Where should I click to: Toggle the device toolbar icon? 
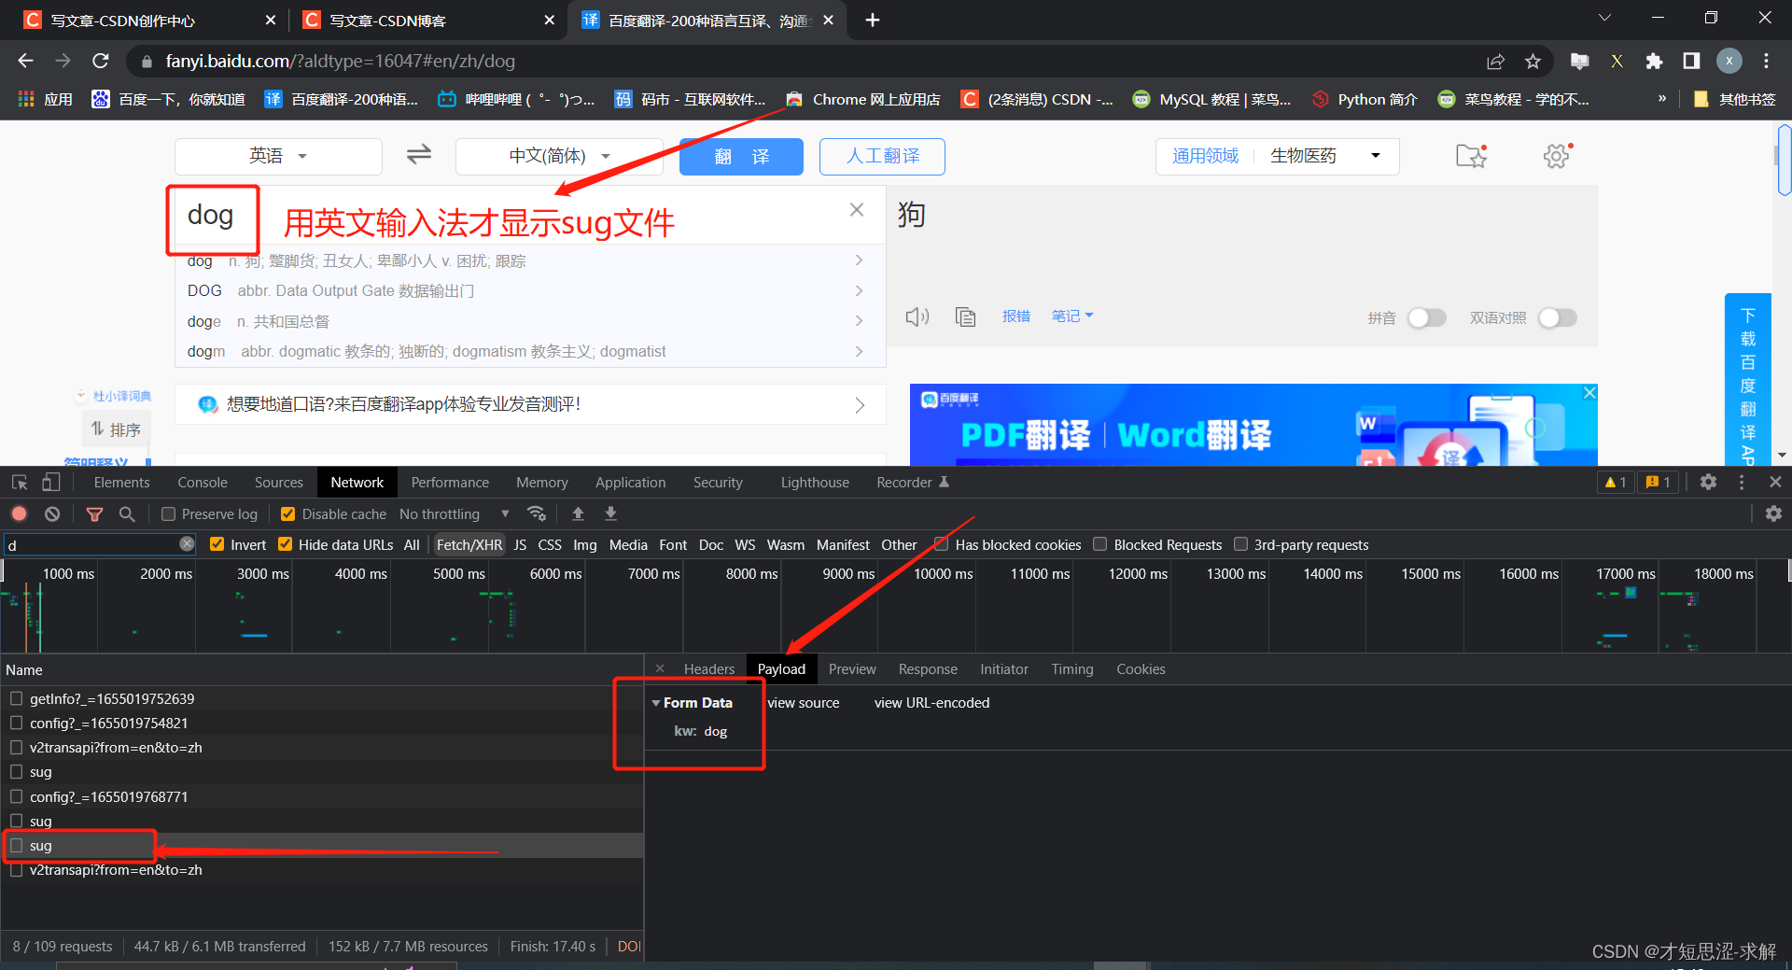(50, 483)
